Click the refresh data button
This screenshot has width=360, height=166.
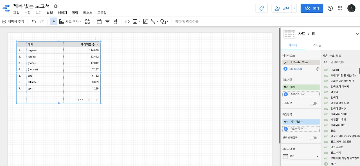click(x=262, y=8)
